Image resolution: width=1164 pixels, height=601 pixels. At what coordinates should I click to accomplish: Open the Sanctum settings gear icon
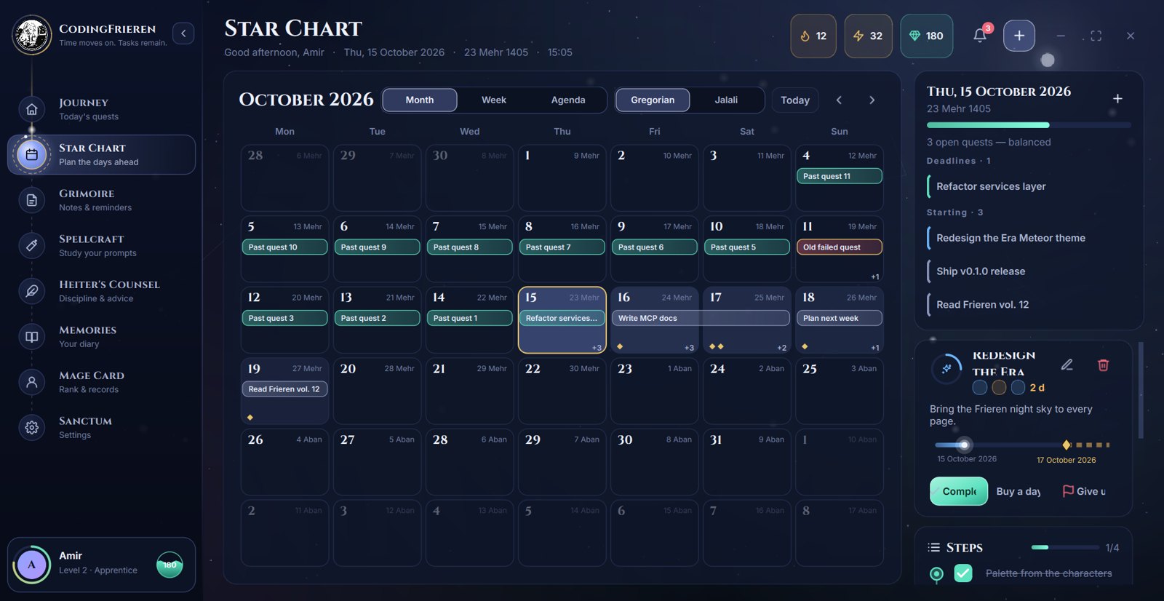pos(31,428)
